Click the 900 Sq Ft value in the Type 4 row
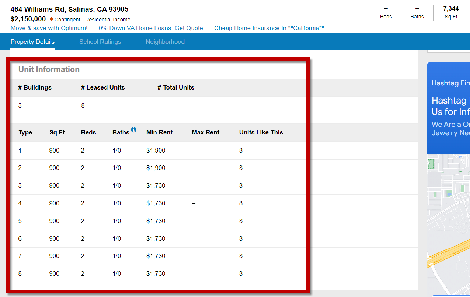 point(54,203)
